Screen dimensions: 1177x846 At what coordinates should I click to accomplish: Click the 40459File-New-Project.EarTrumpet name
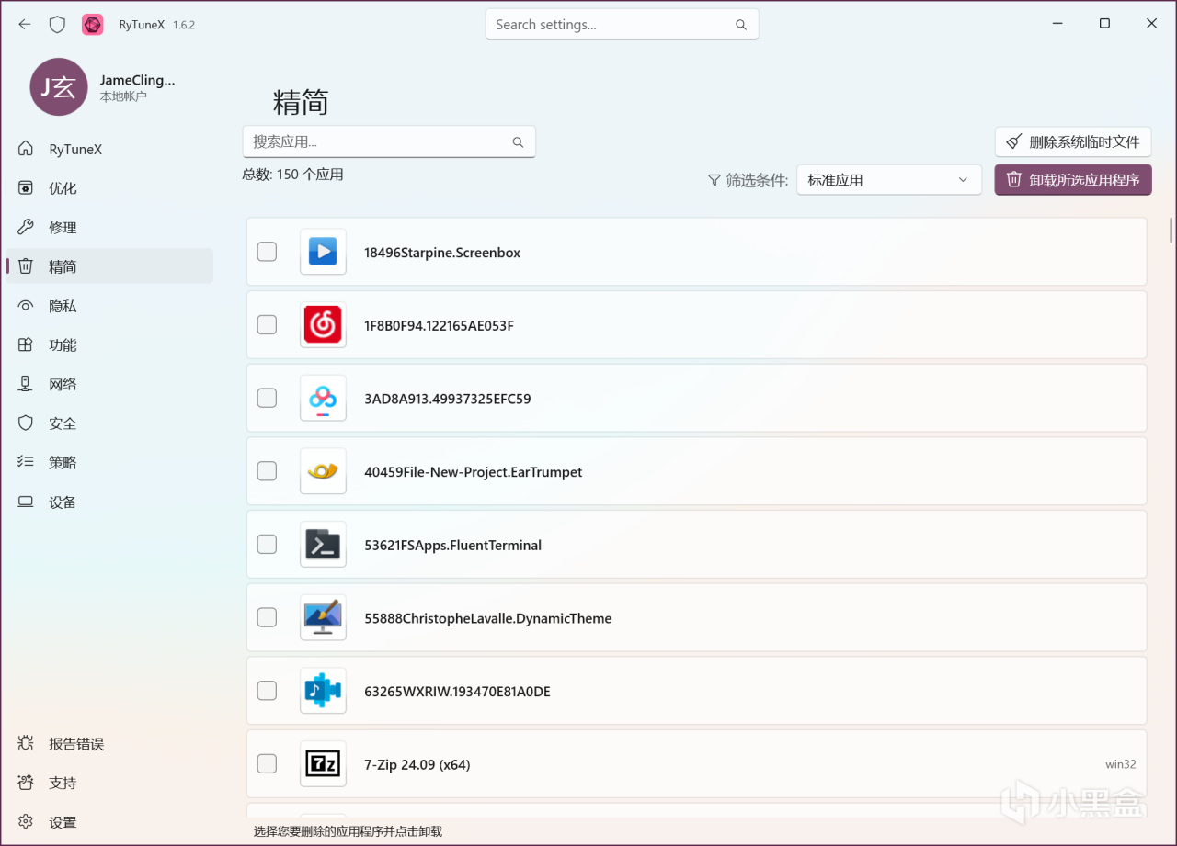click(x=474, y=472)
